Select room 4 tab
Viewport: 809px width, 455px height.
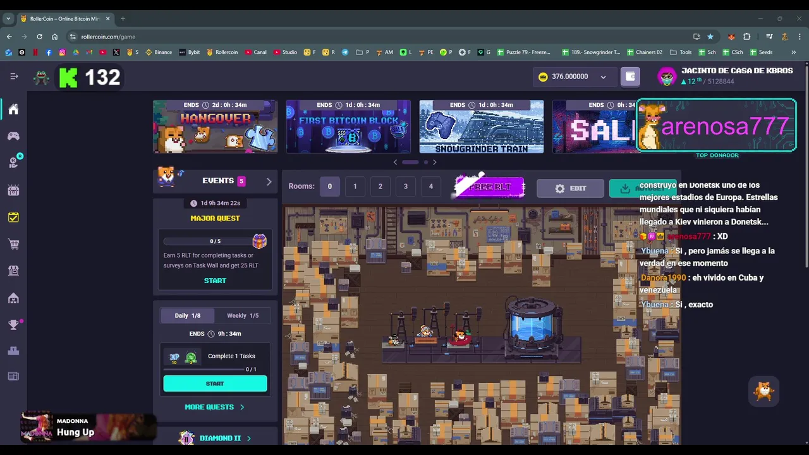[430, 186]
